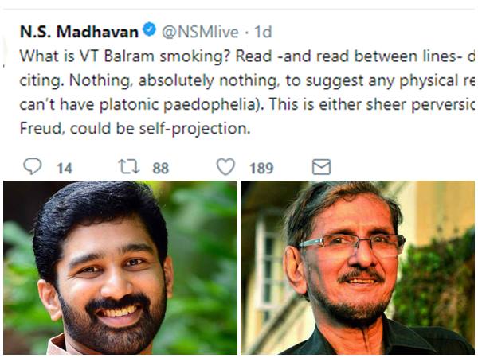Click the line starting 'citing. Nothing, absolutely nothing'
478x358 pixels.
click(239, 83)
